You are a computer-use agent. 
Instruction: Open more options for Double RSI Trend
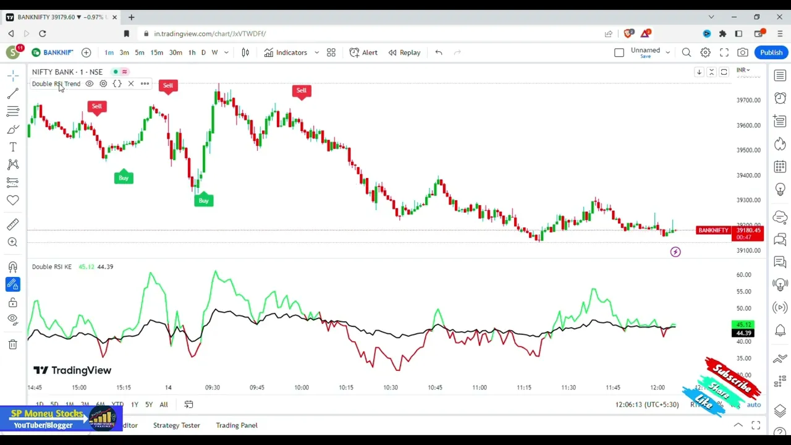coord(145,84)
